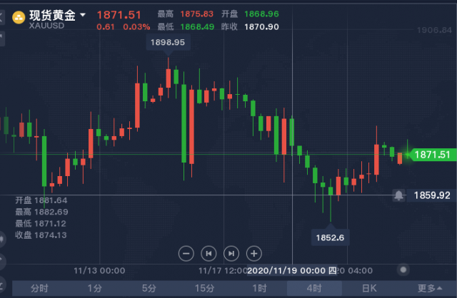
Task: Select the 分时 timeframe tab
Action: [39, 289]
